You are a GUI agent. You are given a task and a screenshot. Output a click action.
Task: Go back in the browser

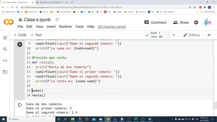pos(3,7)
